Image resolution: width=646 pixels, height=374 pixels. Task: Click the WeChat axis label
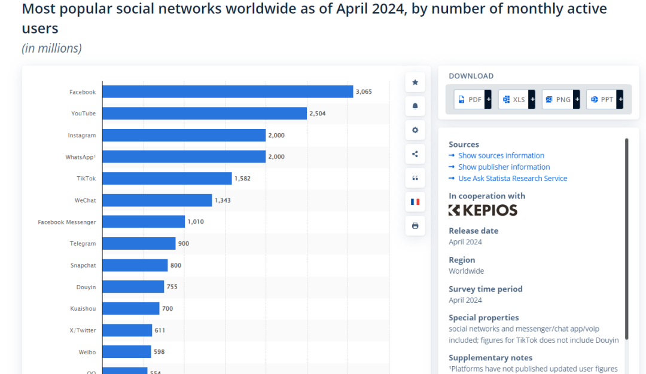coord(86,200)
